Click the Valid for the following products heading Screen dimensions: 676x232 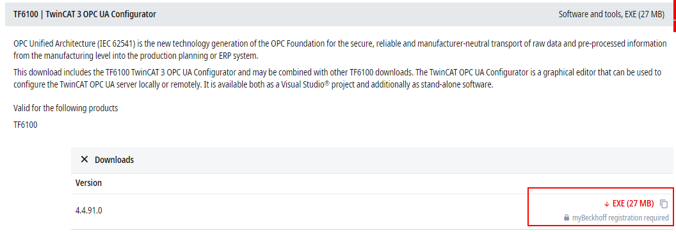[65, 108]
